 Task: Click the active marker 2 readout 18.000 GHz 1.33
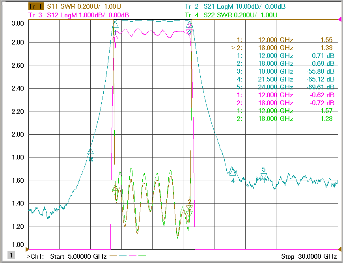click(282, 48)
